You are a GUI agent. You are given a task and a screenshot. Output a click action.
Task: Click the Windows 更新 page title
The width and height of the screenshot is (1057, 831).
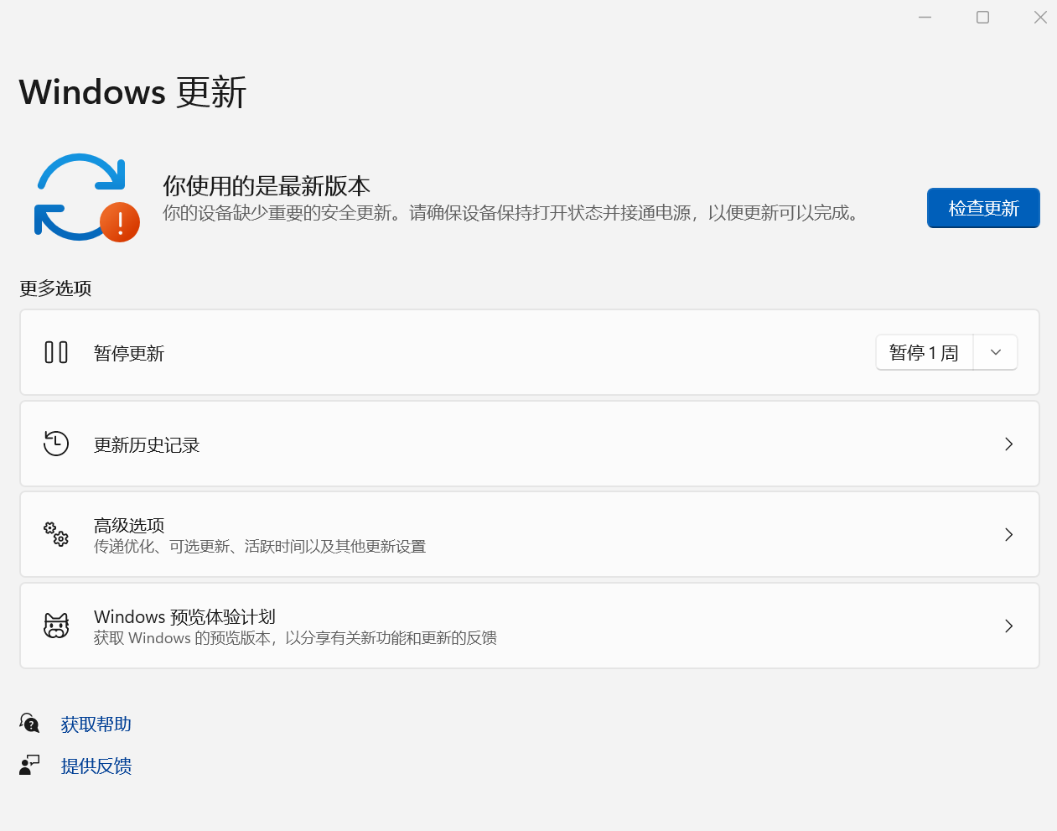pyautogui.click(x=132, y=91)
